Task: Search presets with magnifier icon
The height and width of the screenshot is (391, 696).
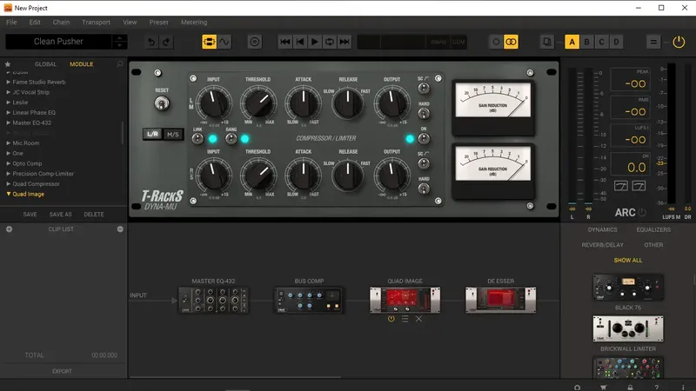Action: pos(120,64)
